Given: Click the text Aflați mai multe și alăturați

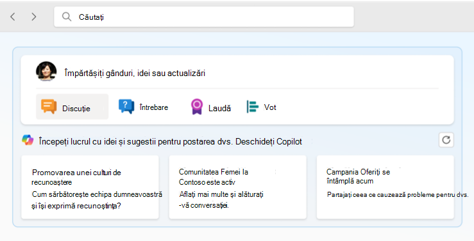Looking at the screenshot, I should pos(221,194).
